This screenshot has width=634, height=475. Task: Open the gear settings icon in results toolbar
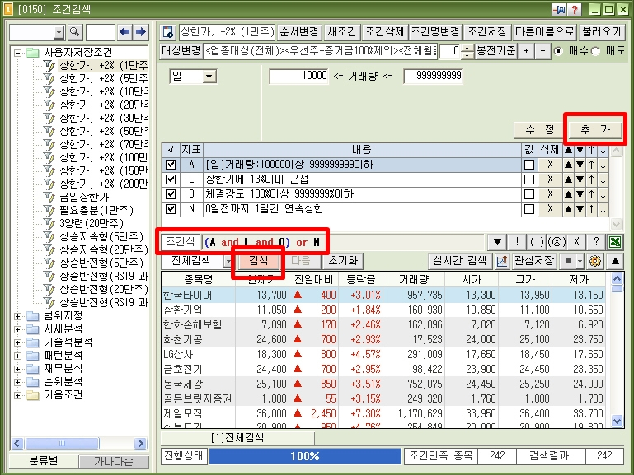595,260
